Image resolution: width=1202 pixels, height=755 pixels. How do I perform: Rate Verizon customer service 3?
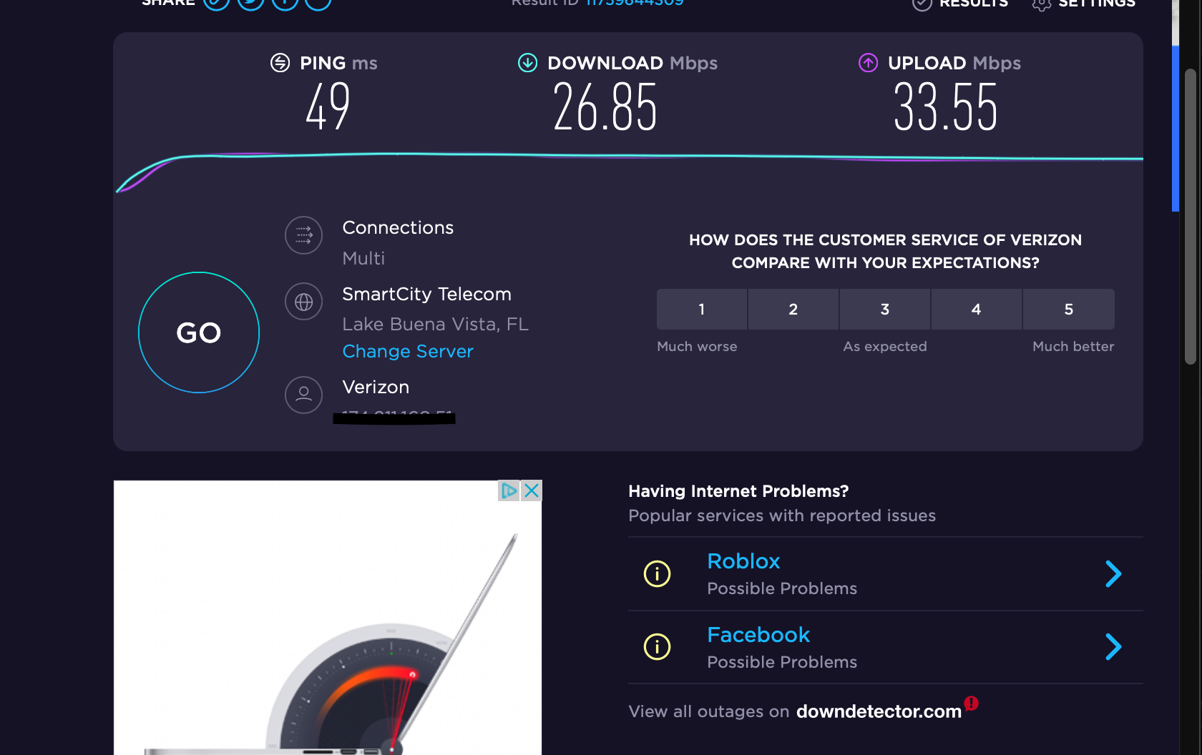coord(885,310)
